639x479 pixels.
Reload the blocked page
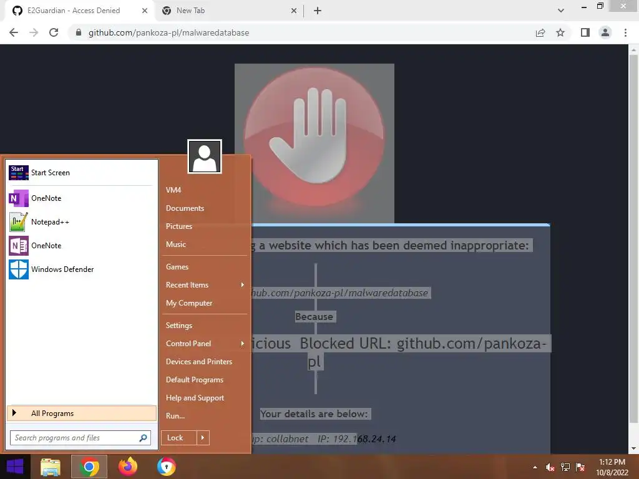tap(54, 32)
